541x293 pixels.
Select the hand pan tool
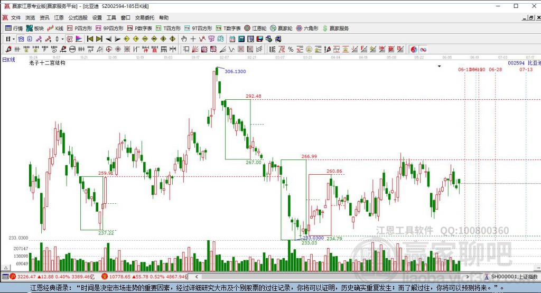[184, 39]
